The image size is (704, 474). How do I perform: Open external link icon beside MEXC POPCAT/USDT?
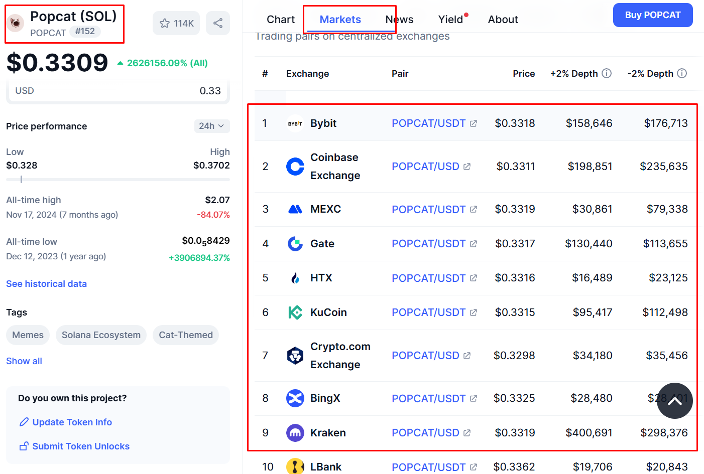(474, 209)
